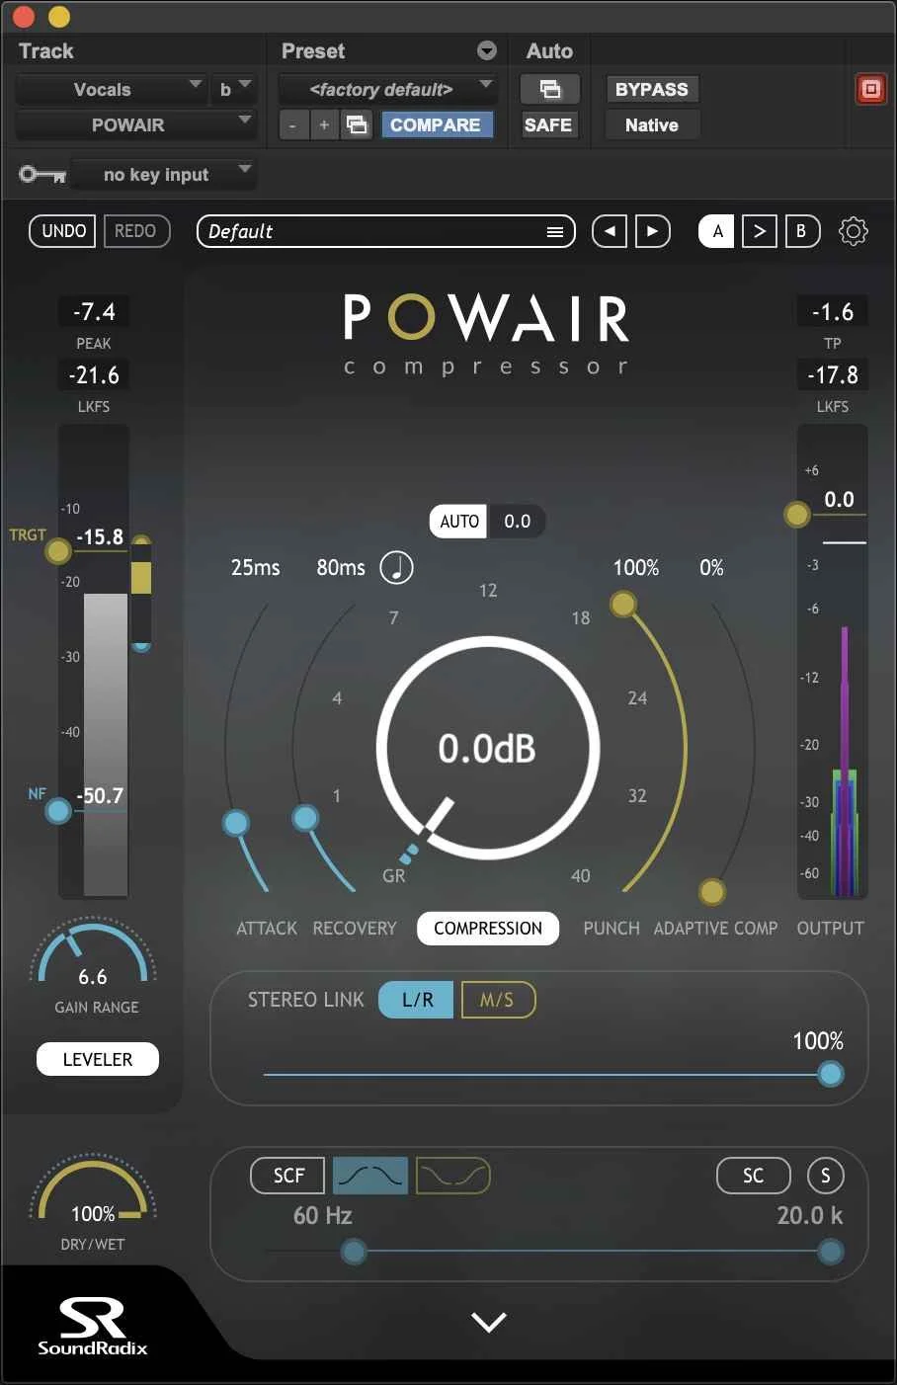Select L/R stereo link mode
This screenshot has height=1385, width=897.
[x=417, y=1000]
